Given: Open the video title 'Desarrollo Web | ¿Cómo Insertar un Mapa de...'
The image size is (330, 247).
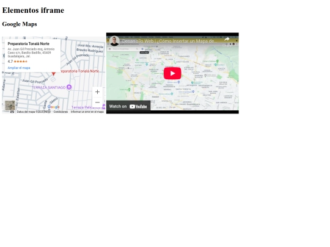Looking at the screenshot, I should (x=170, y=41).
